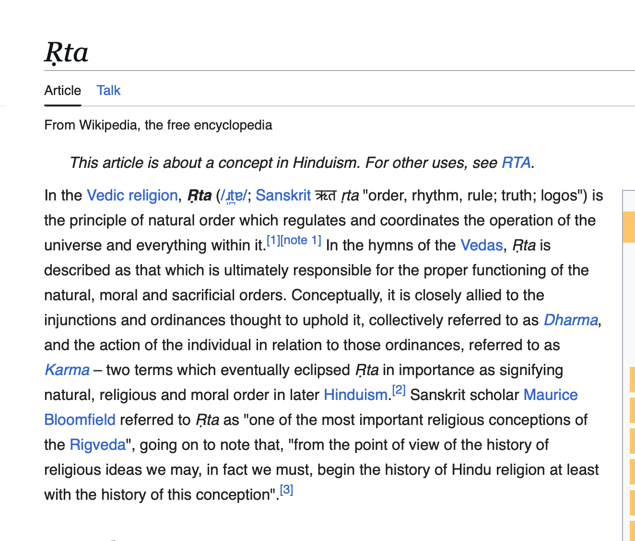The height and width of the screenshot is (541, 635).
Task: Open the Maurice Bloomfield link
Action: 551,395
